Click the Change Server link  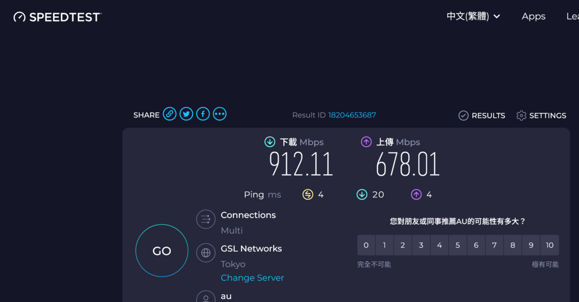[253, 278]
